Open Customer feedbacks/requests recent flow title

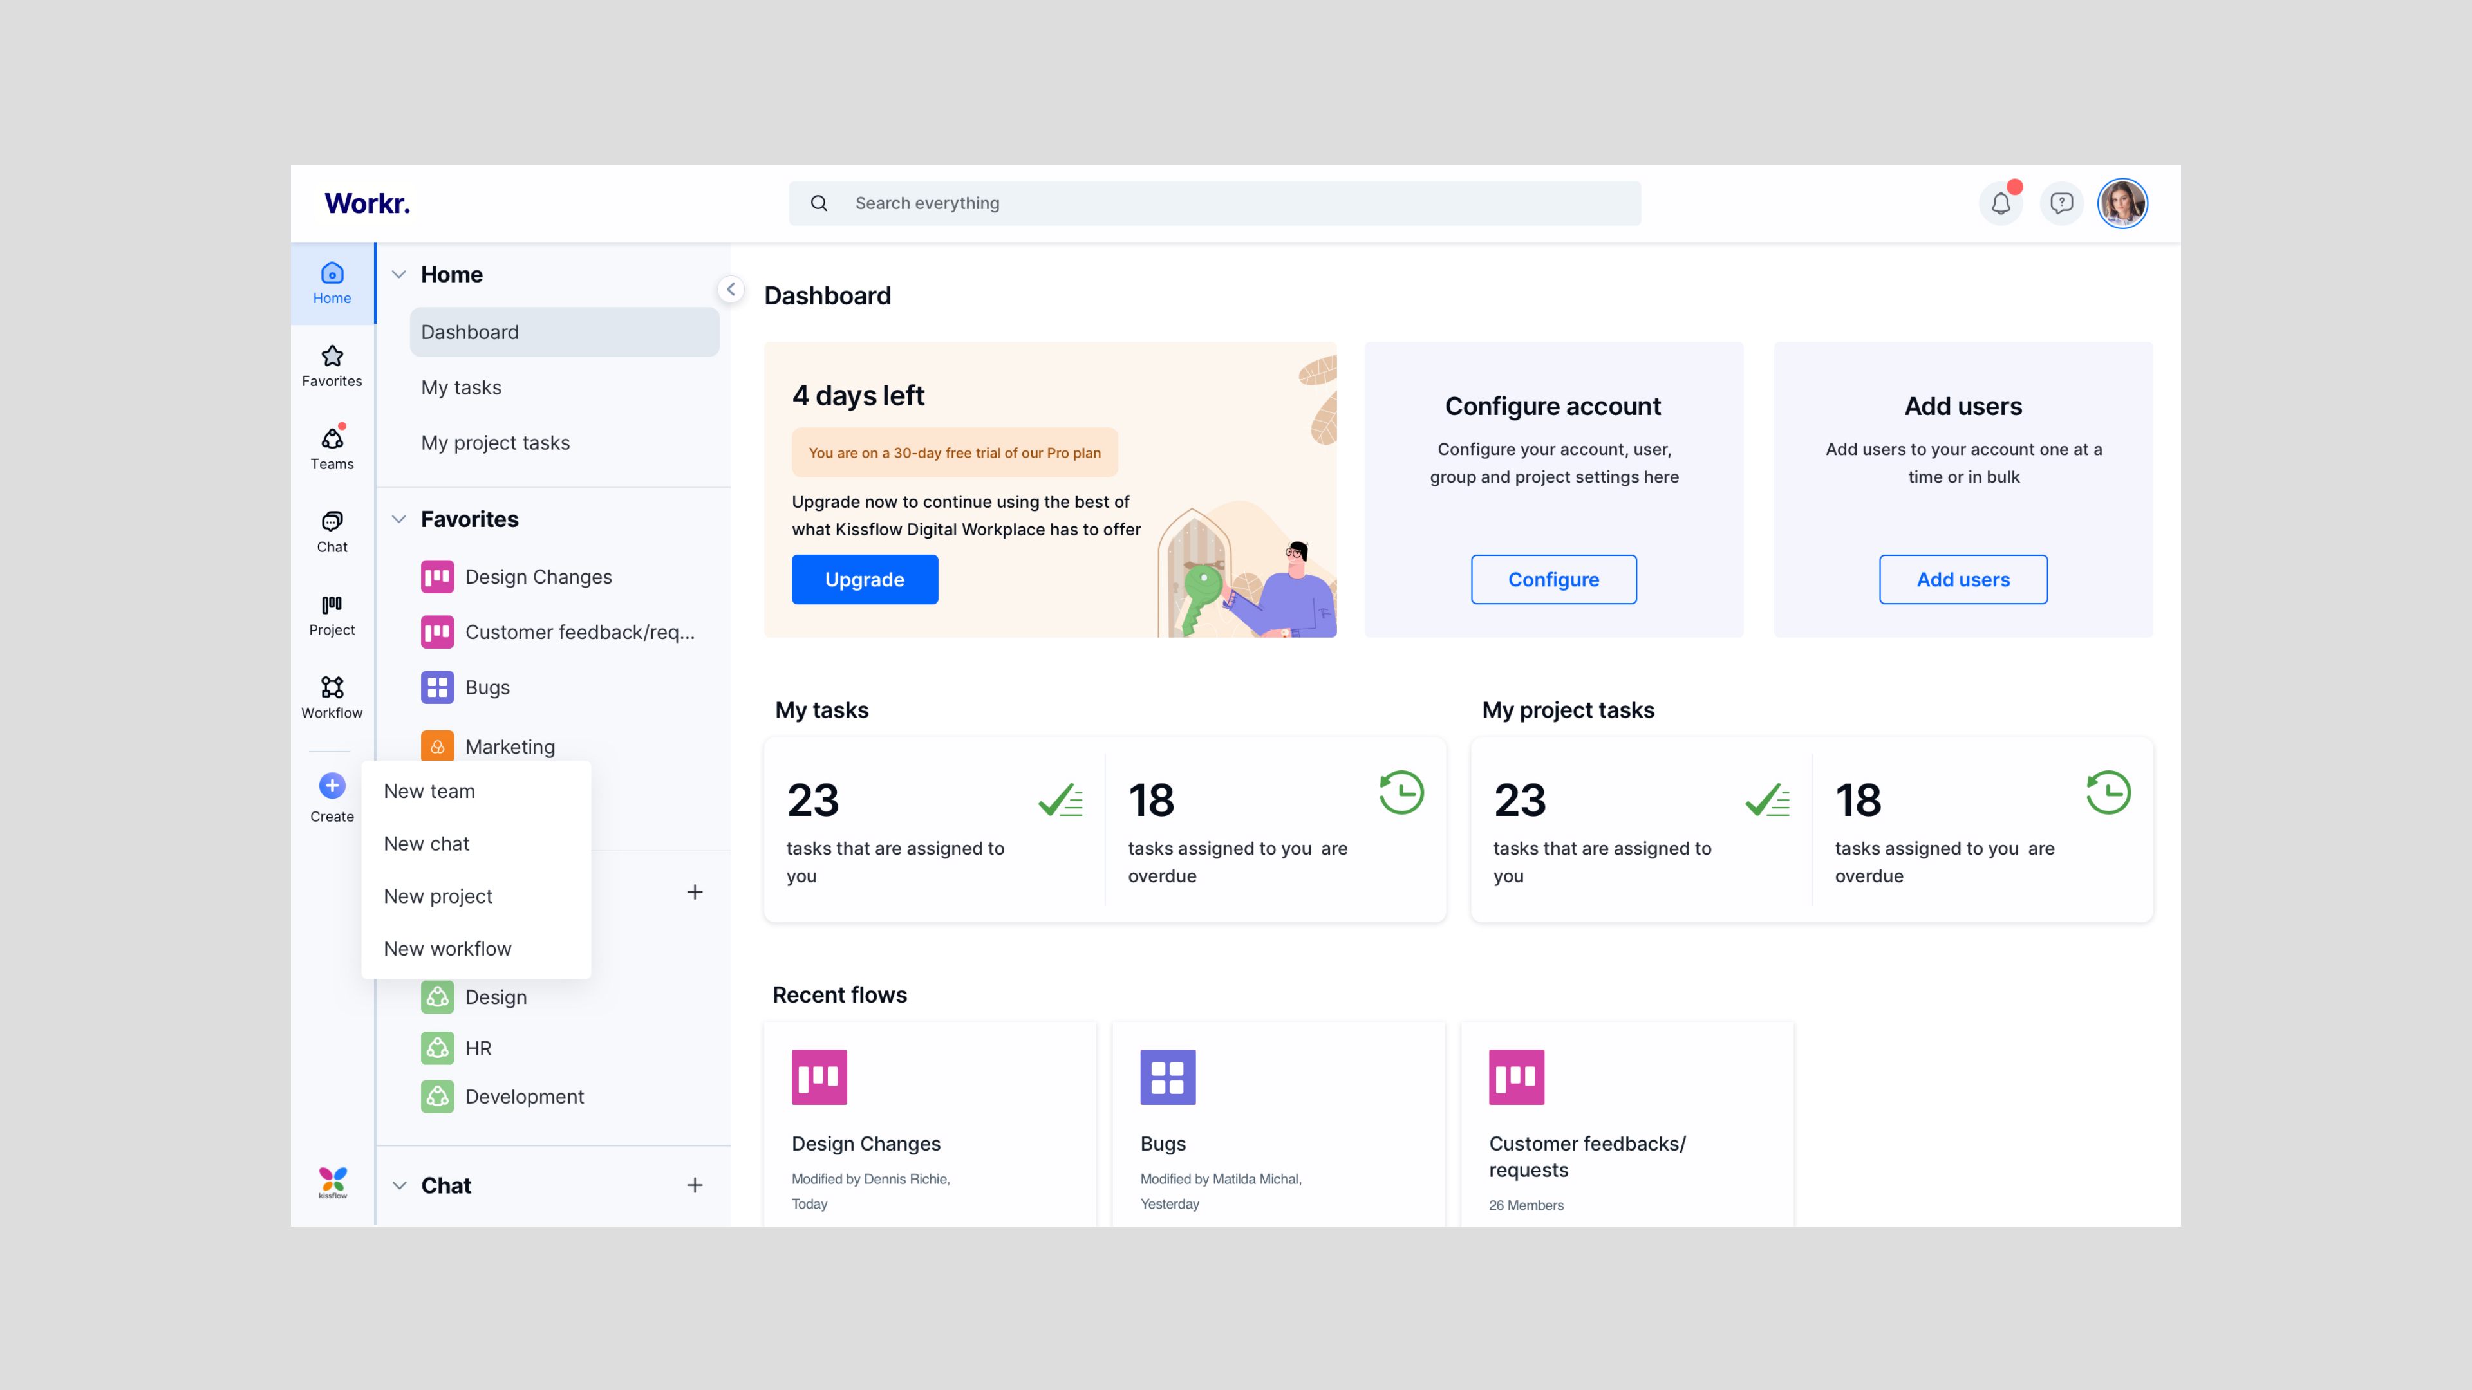tap(1587, 1157)
